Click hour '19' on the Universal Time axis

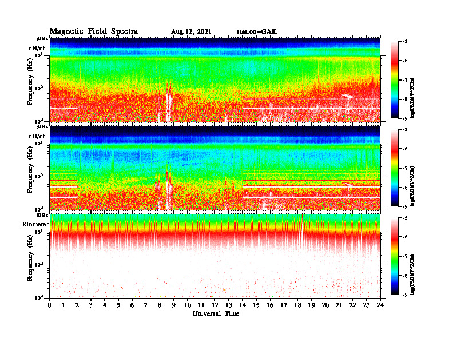pyautogui.click(x=311, y=305)
